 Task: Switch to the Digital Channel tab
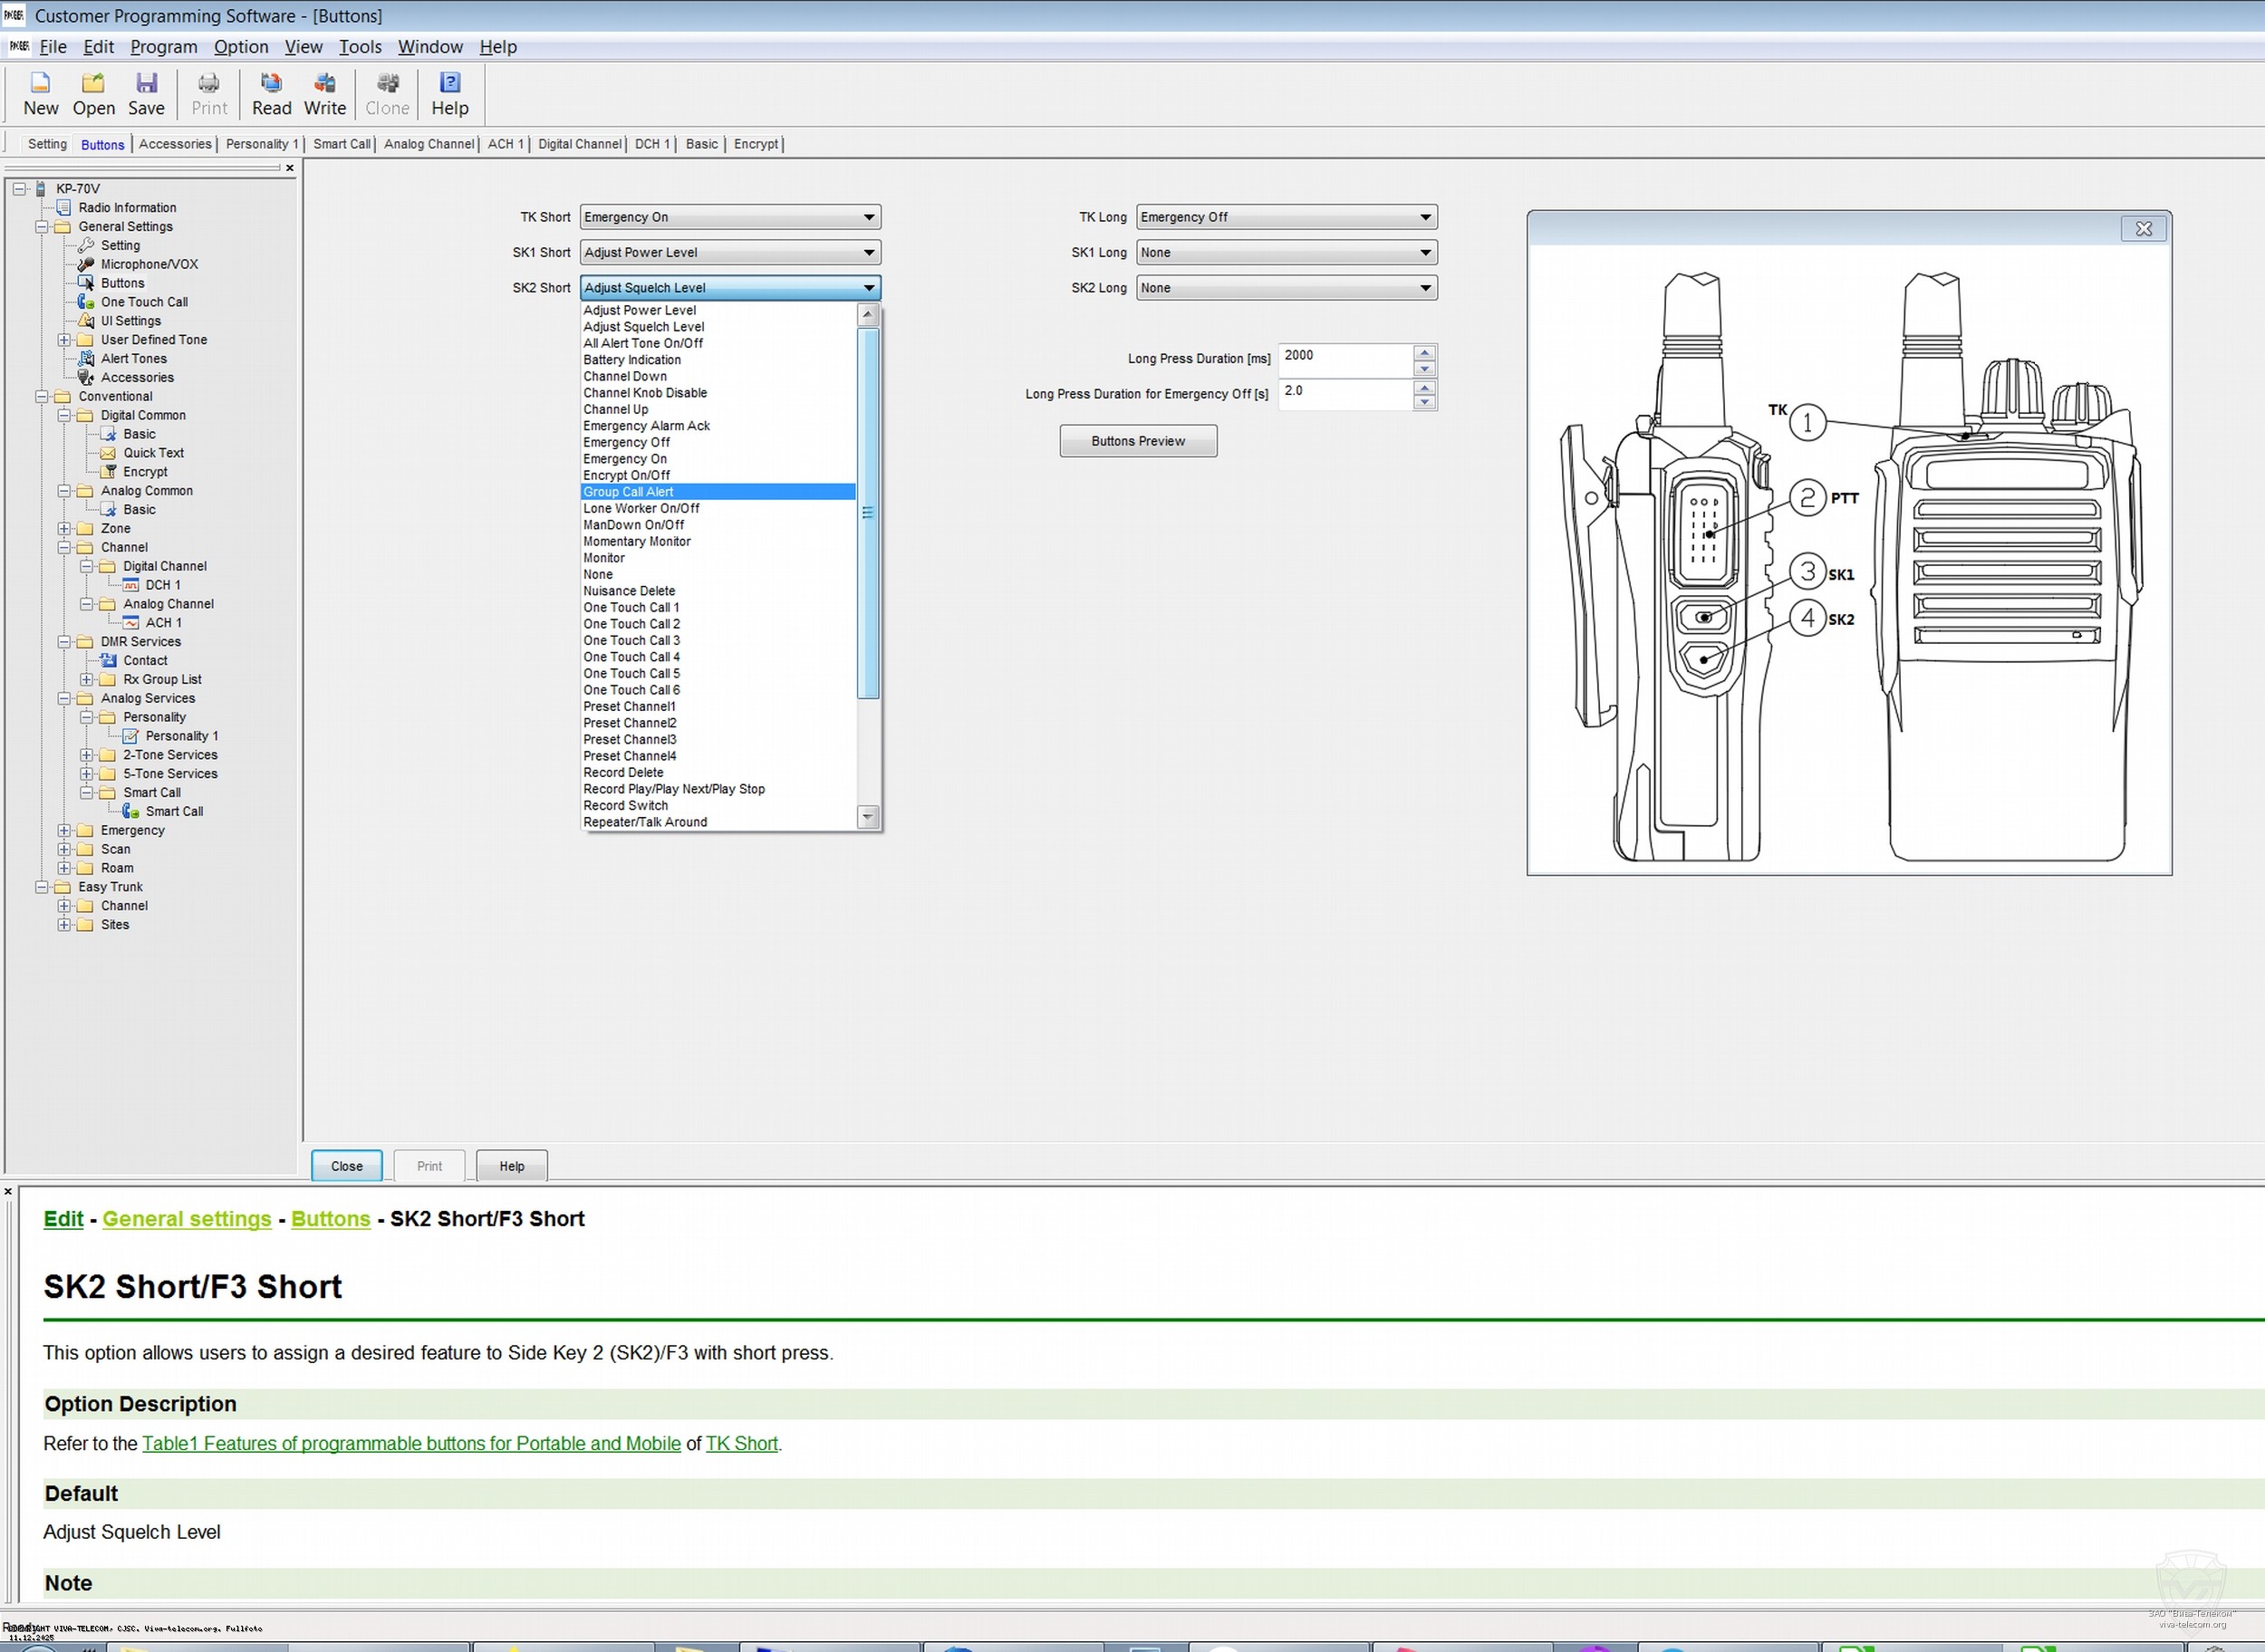pyautogui.click(x=579, y=144)
